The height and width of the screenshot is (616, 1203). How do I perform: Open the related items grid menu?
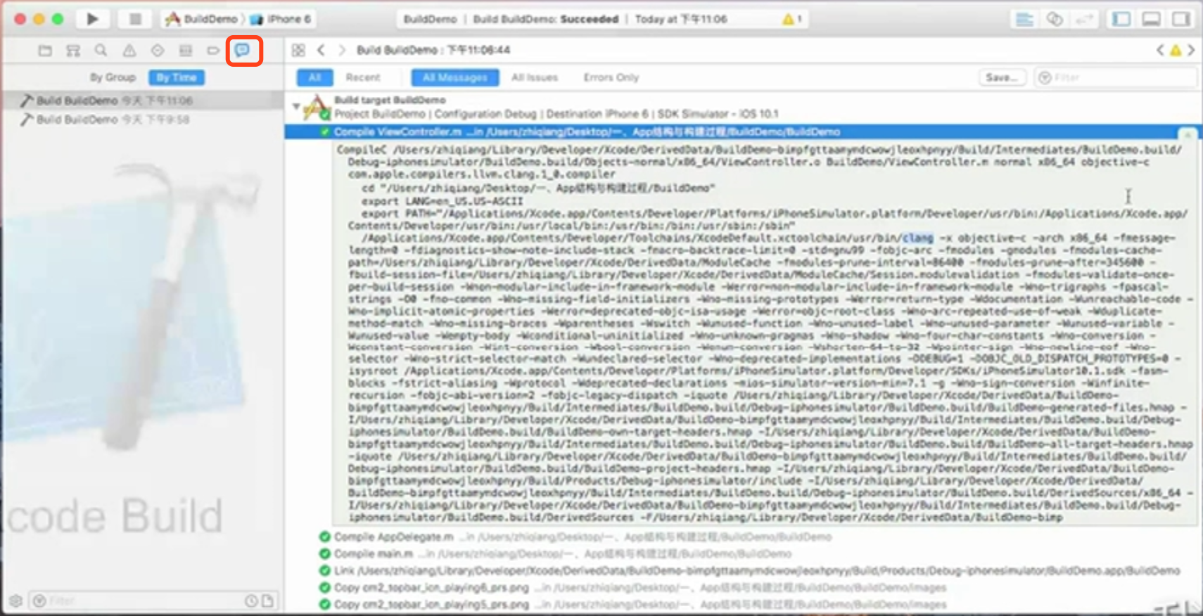click(x=298, y=50)
